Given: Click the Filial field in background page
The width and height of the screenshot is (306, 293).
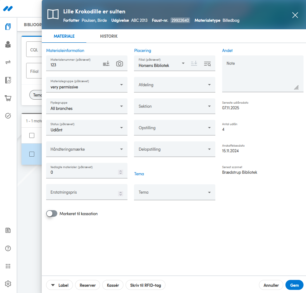Looking at the screenshot, I should coord(34,71).
